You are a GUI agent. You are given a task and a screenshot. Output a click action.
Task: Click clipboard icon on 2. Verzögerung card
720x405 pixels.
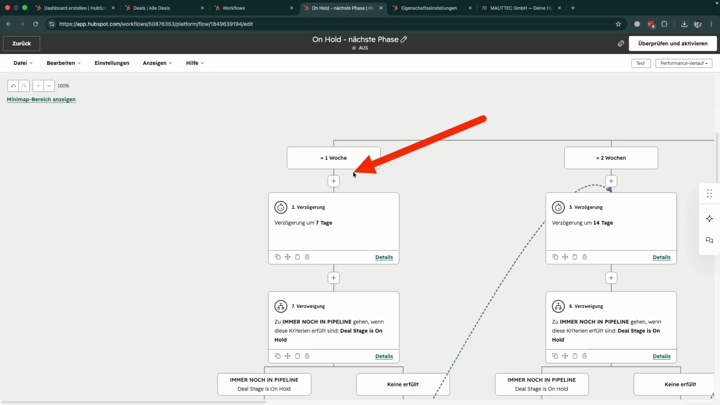point(297,257)
